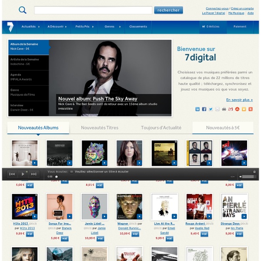Viewport: 261px width, 261px height.
Task: Expand the Genres menu arrow
Action: (120, 27)
